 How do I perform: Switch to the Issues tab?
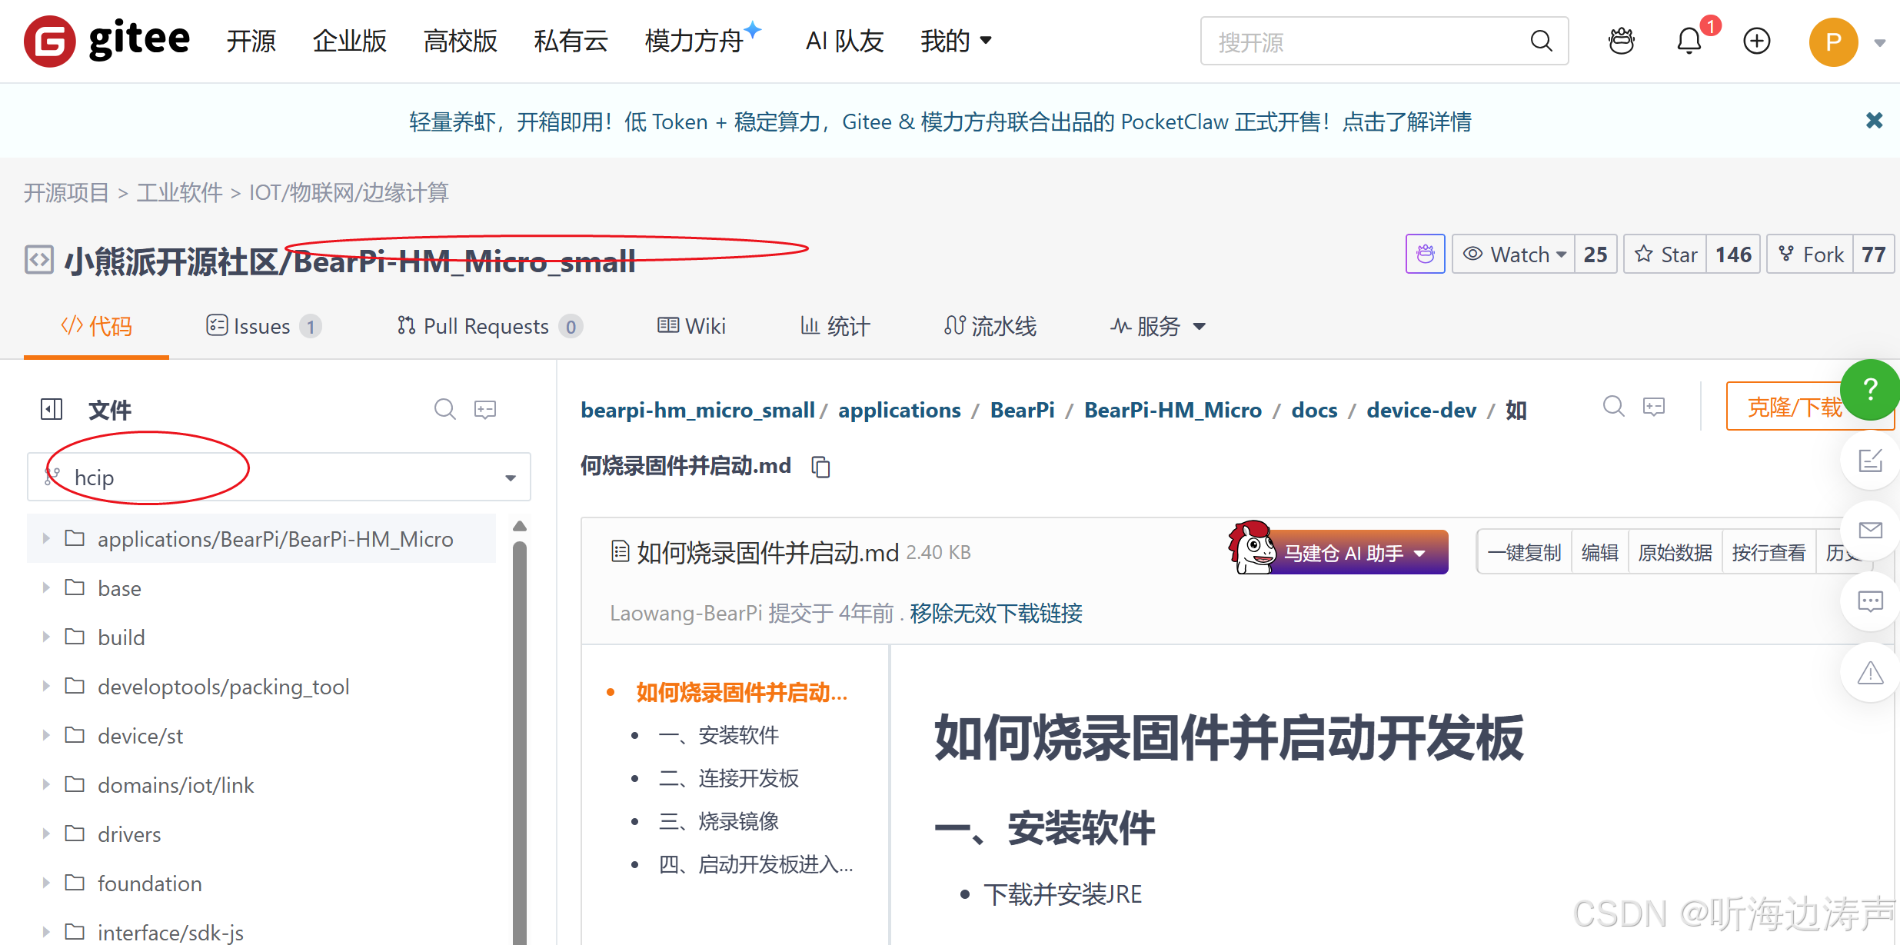click(x=264, y=326)
